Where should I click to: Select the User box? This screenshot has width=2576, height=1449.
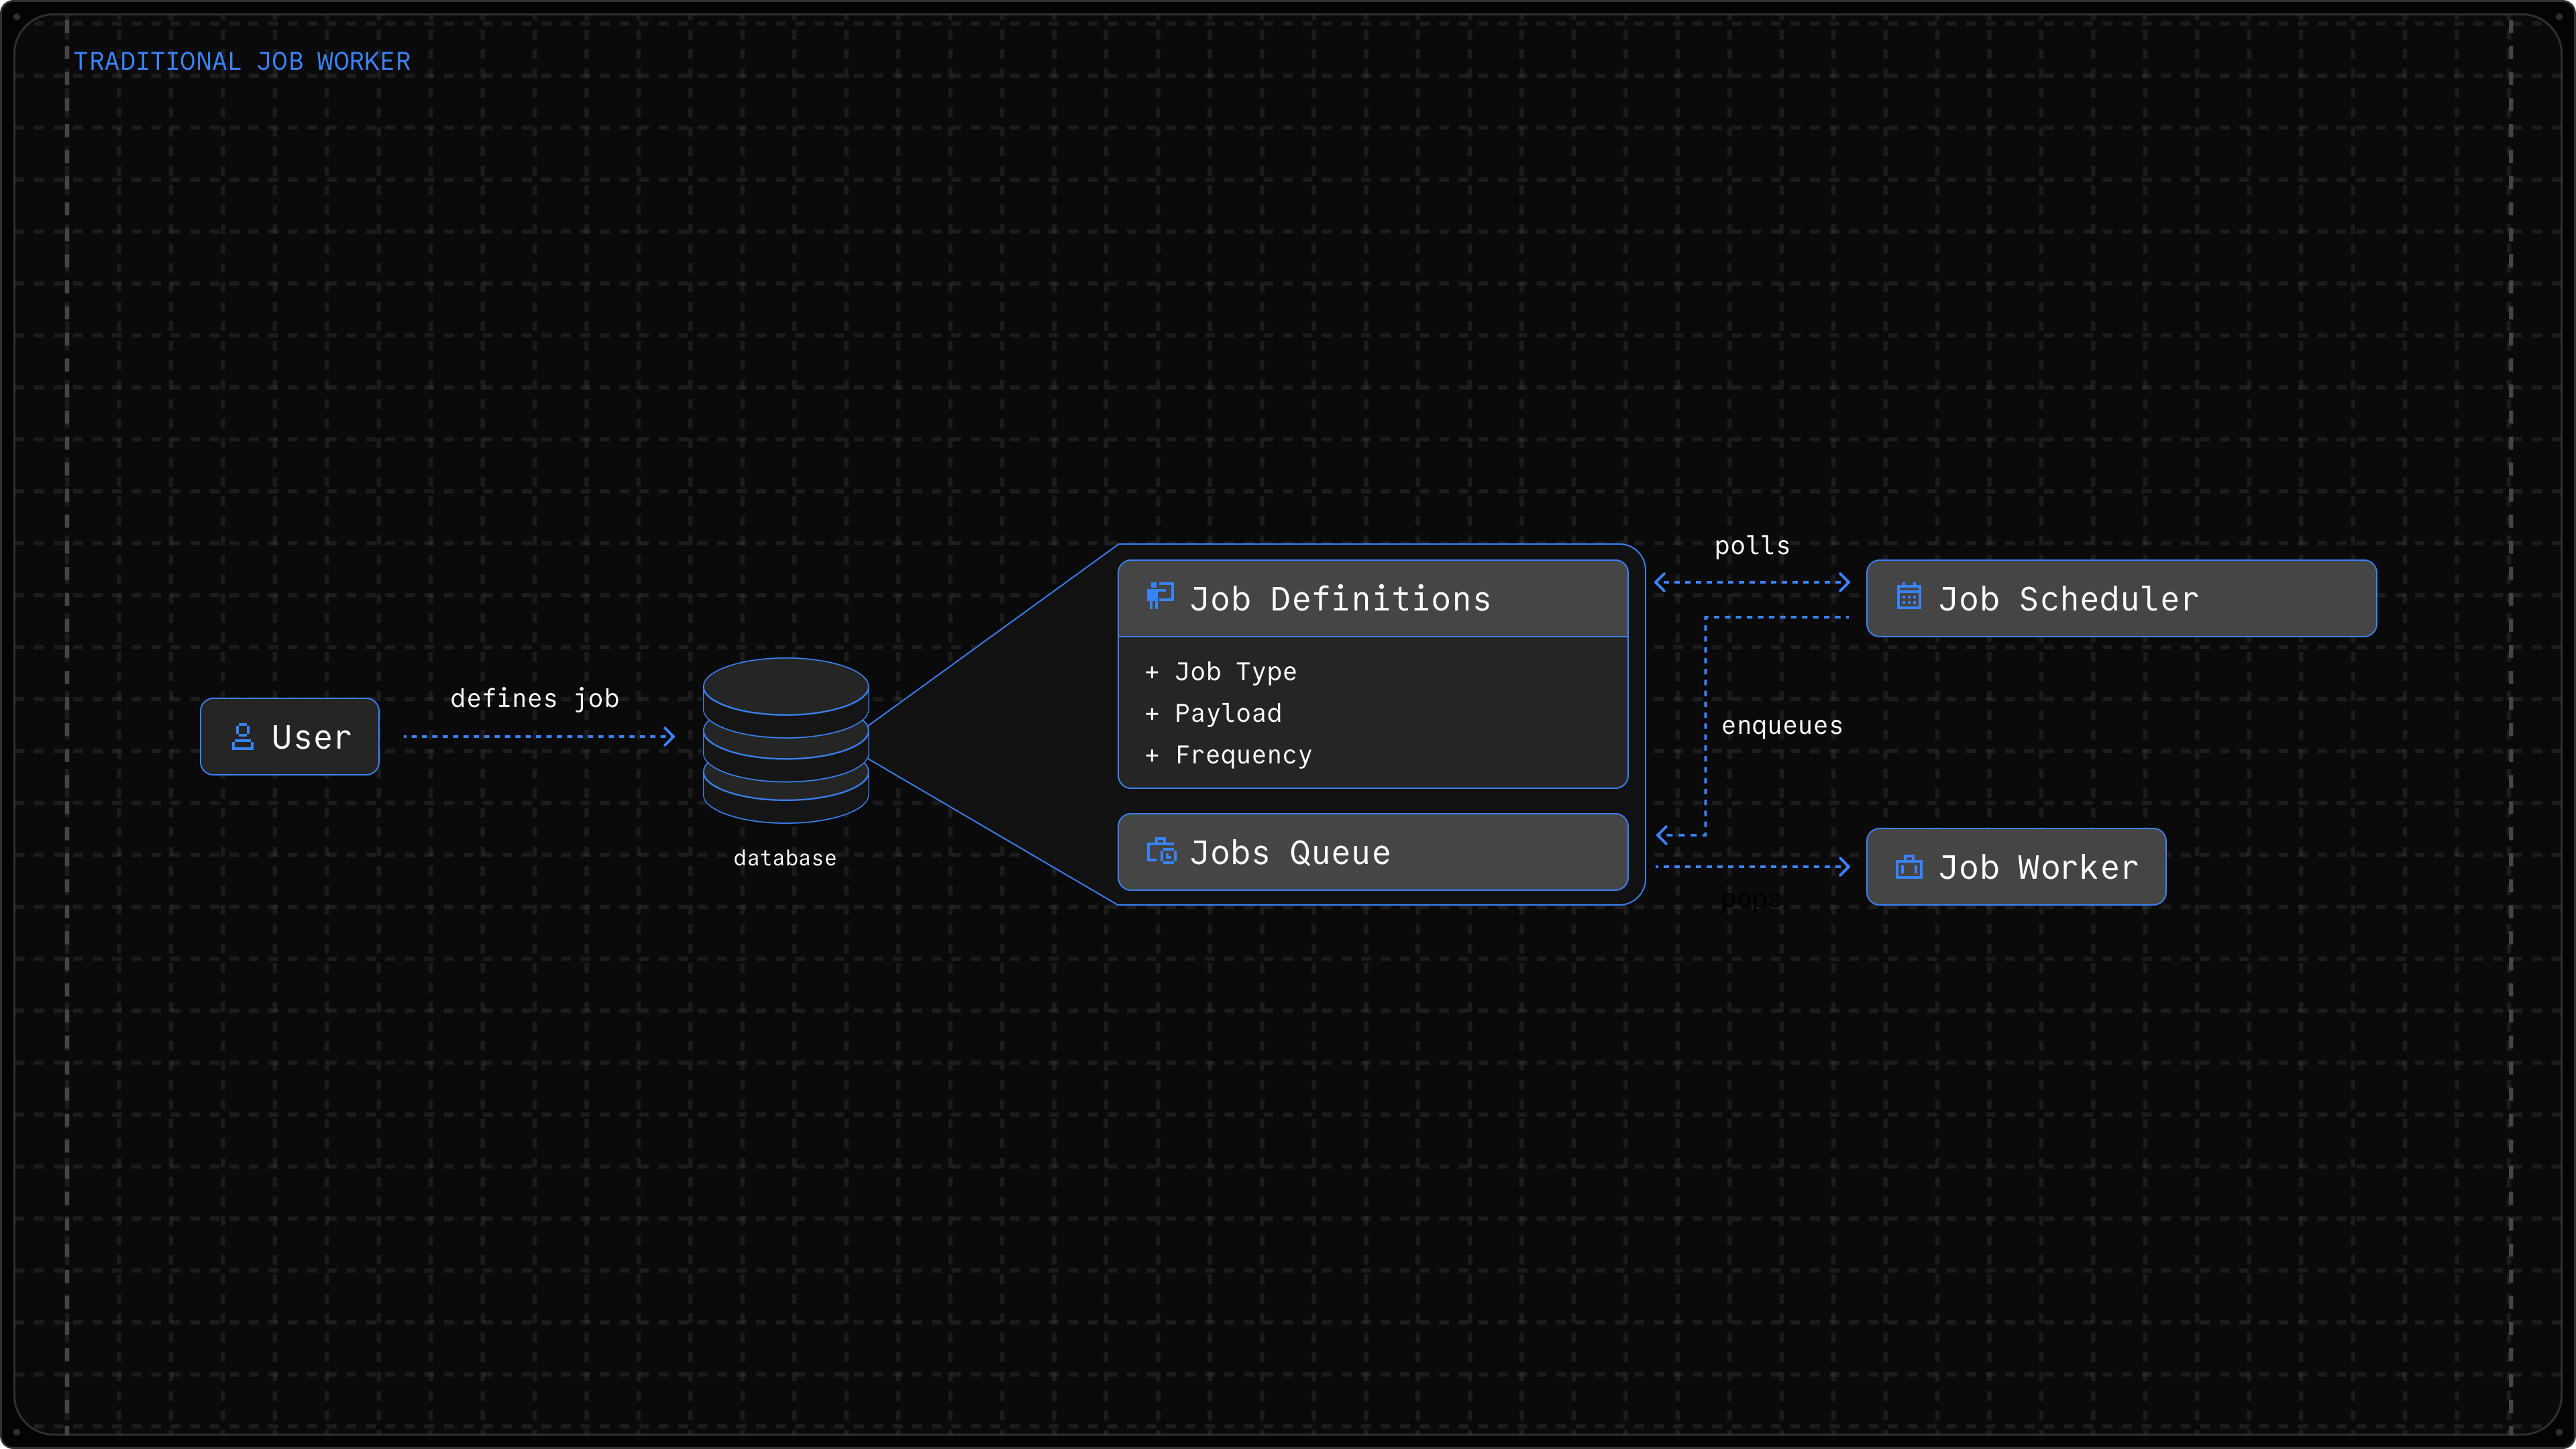[x=290, y=737]
